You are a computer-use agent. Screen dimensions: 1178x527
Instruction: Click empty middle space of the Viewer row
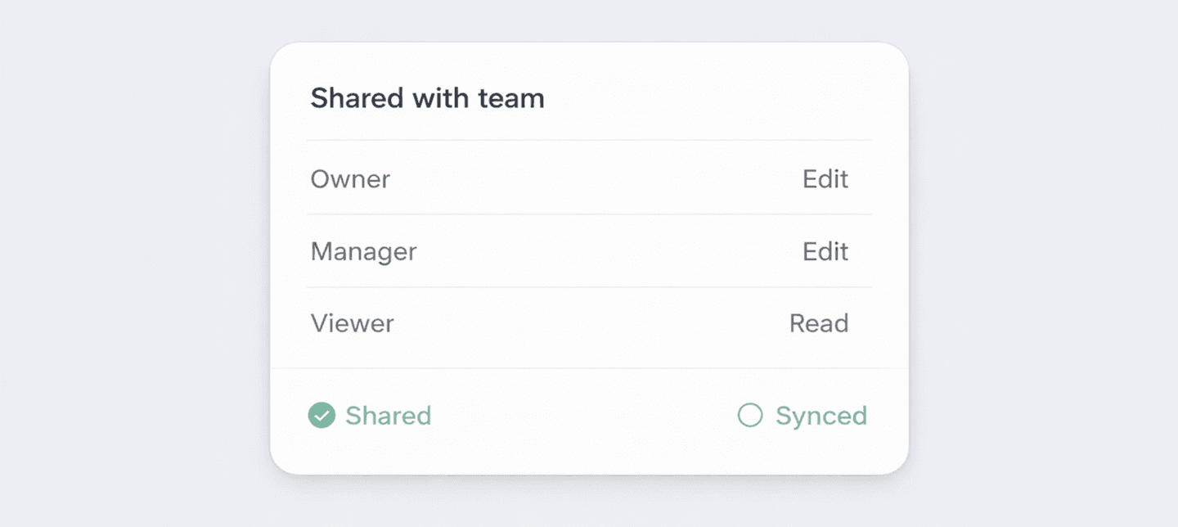coord(589,323)
